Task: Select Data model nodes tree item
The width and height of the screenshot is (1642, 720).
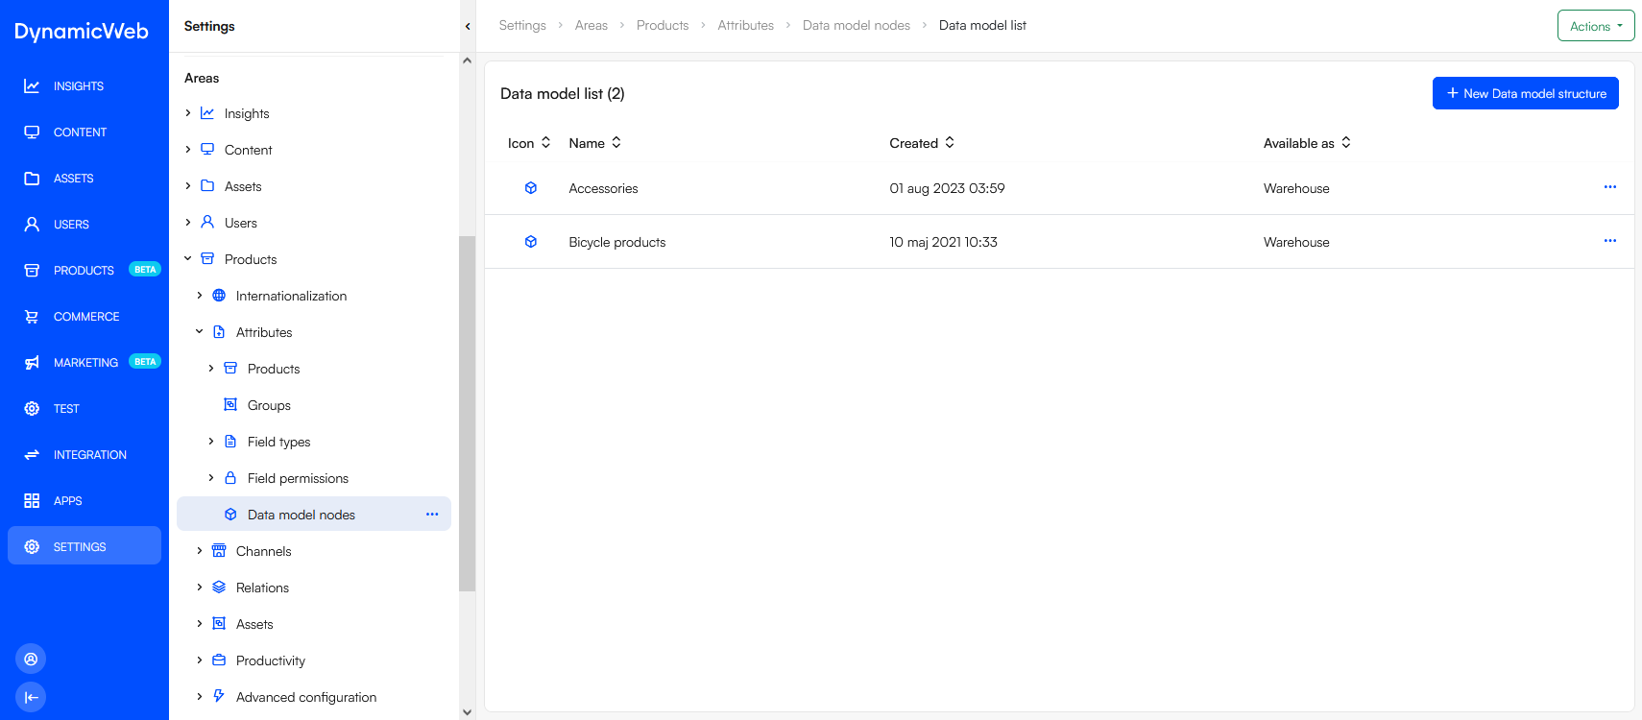Action: tap(314, 515)
